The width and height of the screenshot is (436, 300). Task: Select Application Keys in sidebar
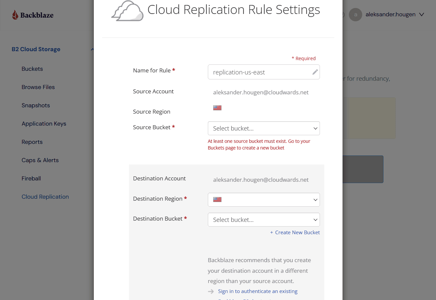point(44,124)
